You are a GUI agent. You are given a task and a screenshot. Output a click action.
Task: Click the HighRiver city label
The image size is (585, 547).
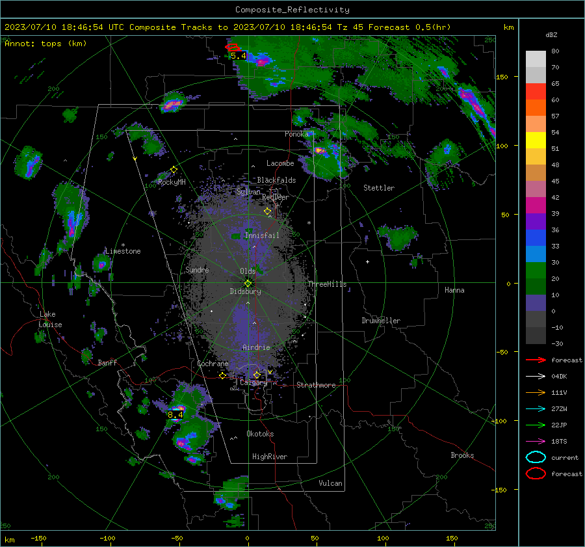270,457
